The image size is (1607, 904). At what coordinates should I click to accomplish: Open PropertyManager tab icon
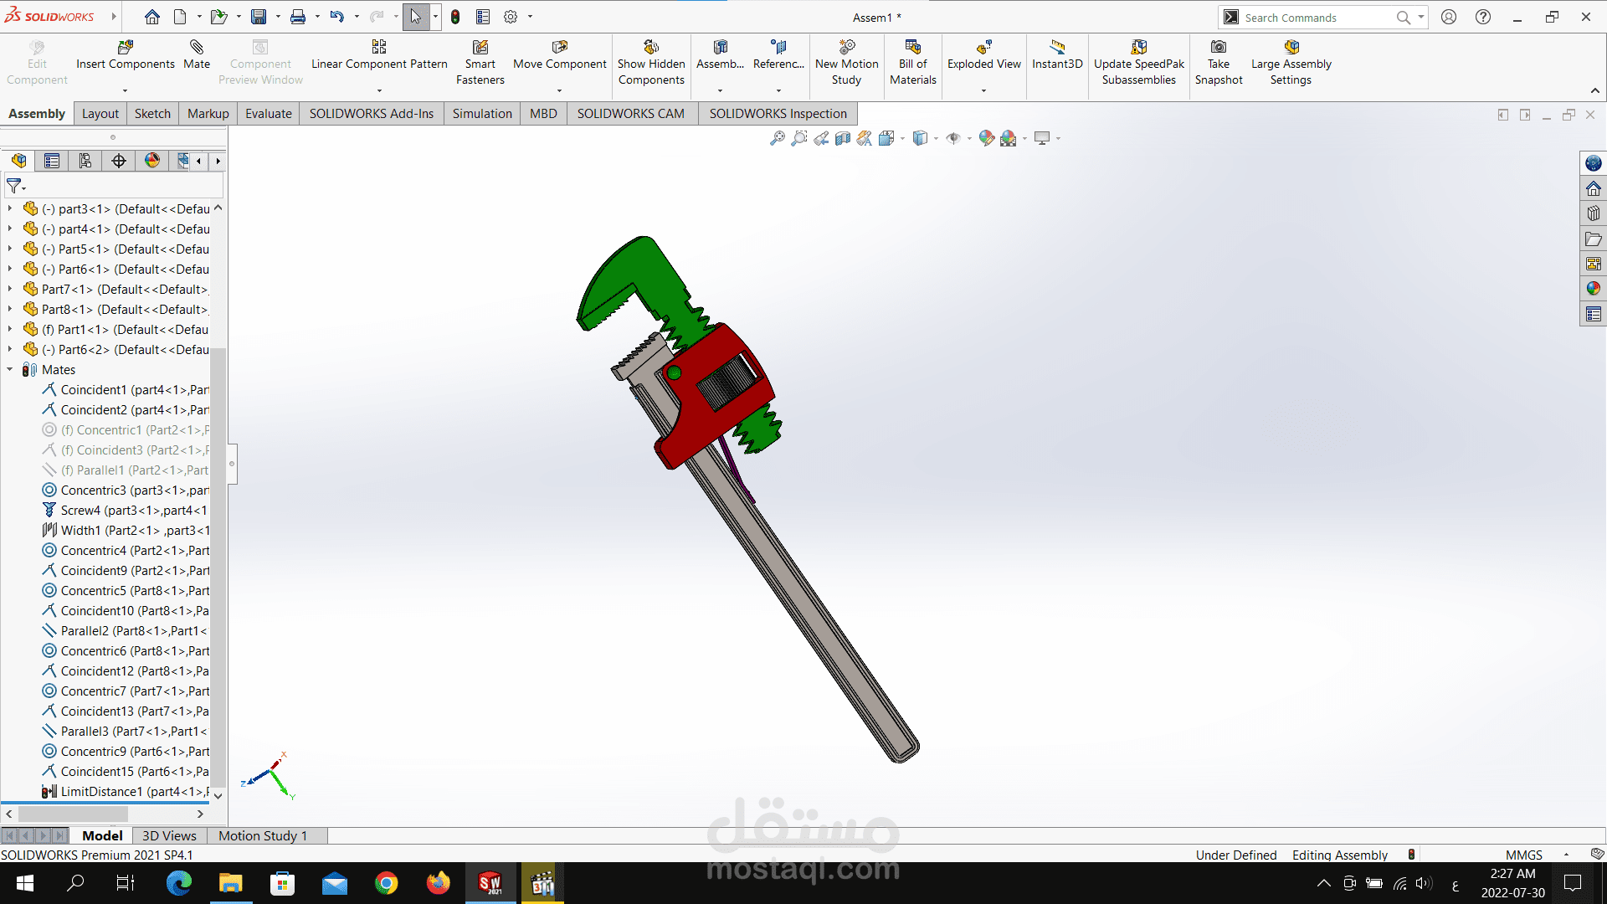point(52,161)
